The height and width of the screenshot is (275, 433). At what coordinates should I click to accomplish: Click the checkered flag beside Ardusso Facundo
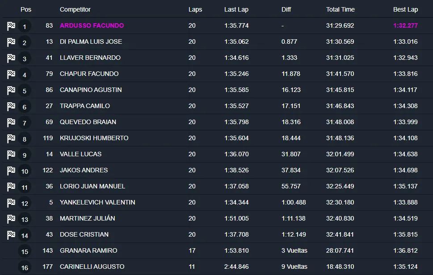(11, 26)
